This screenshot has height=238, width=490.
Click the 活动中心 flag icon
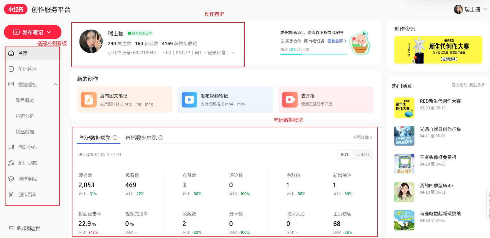(11, 148)
